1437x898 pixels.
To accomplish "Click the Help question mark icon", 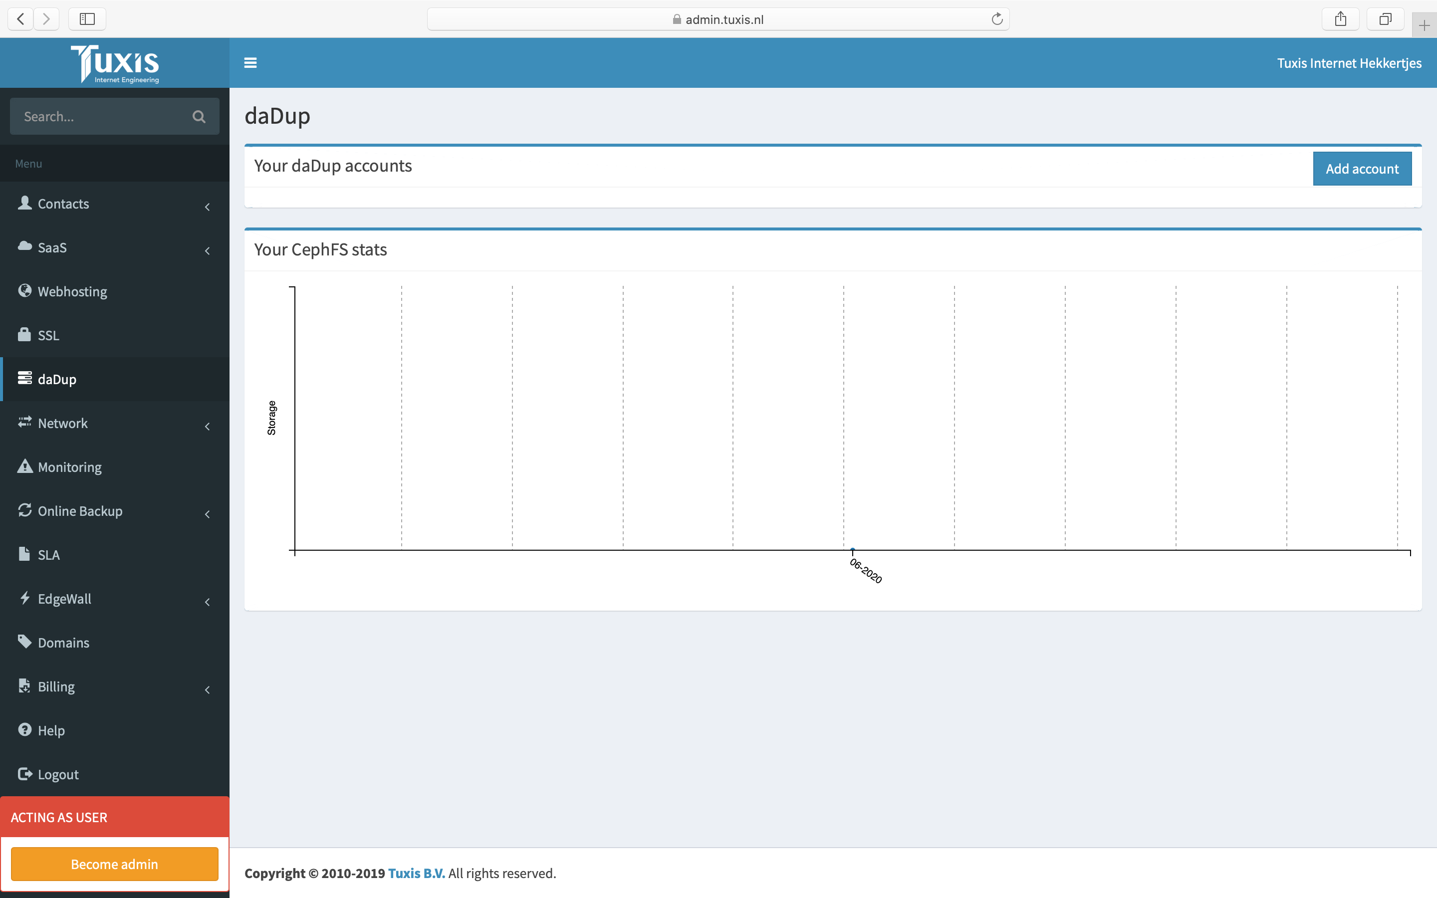I will click(x=24, y=729).
